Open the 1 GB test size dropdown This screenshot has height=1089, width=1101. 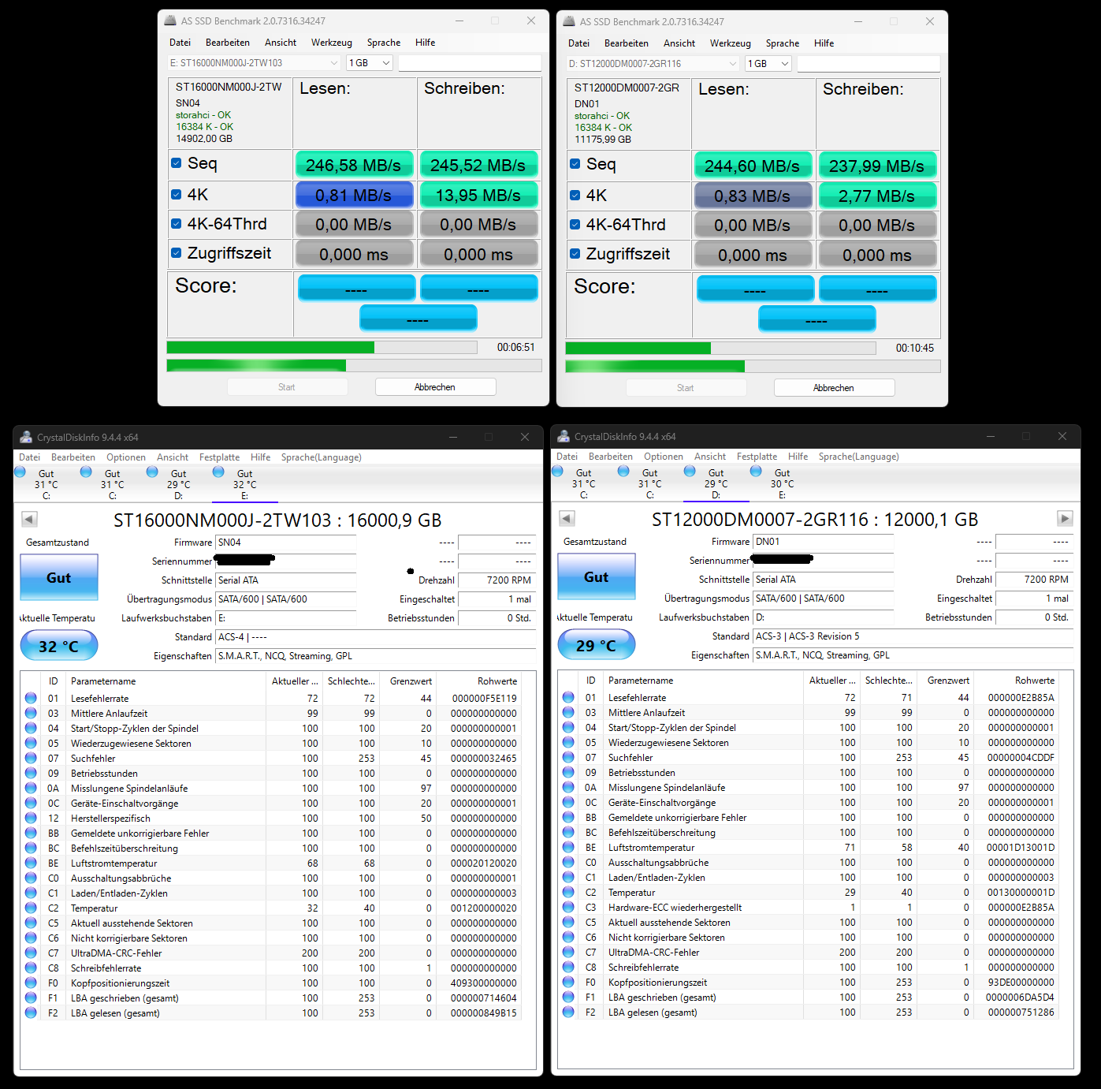[369, 62]
